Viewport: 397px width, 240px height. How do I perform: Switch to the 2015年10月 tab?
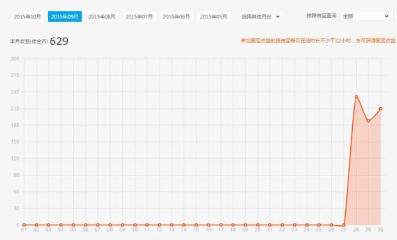point(28,17)
